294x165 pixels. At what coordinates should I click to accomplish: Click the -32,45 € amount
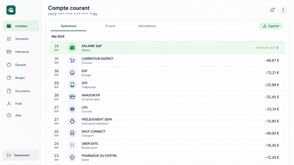point(272,97)
